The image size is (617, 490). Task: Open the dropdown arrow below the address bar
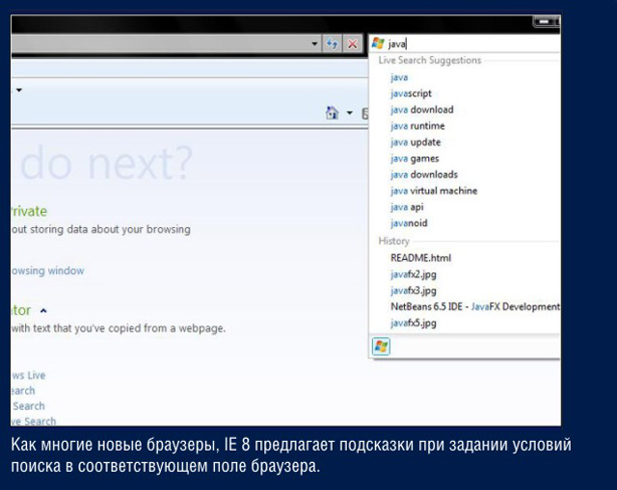[x=19, y=90]
